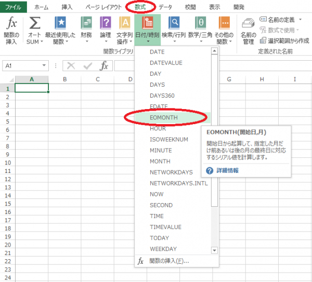Open the 文字列操作 functions icon
The height and width of the screenshot is (282, 312).
click(125, 23)
